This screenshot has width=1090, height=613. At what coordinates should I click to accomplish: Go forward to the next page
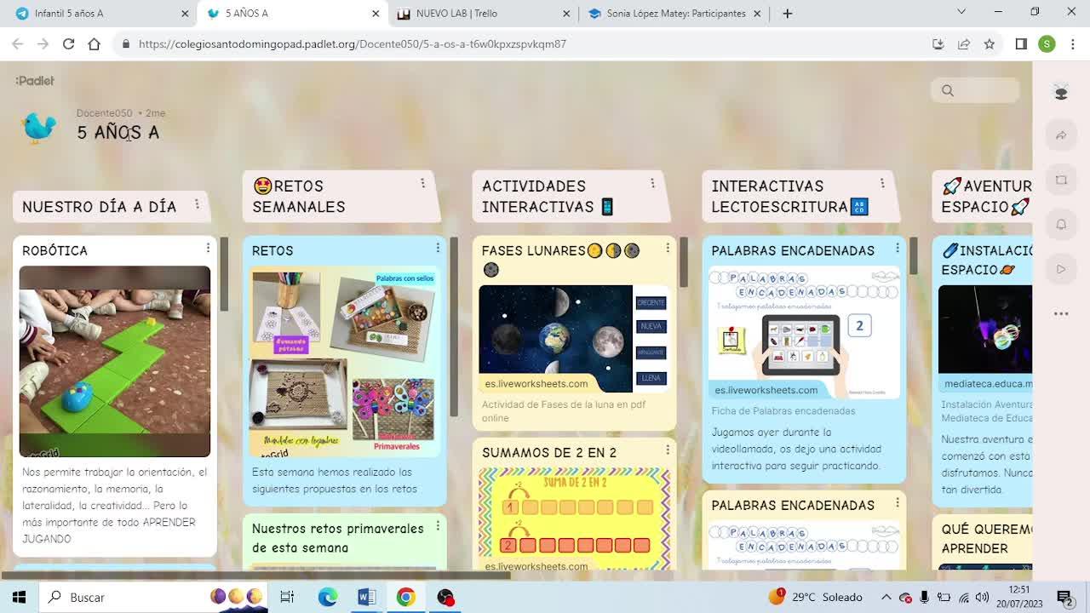43,44
